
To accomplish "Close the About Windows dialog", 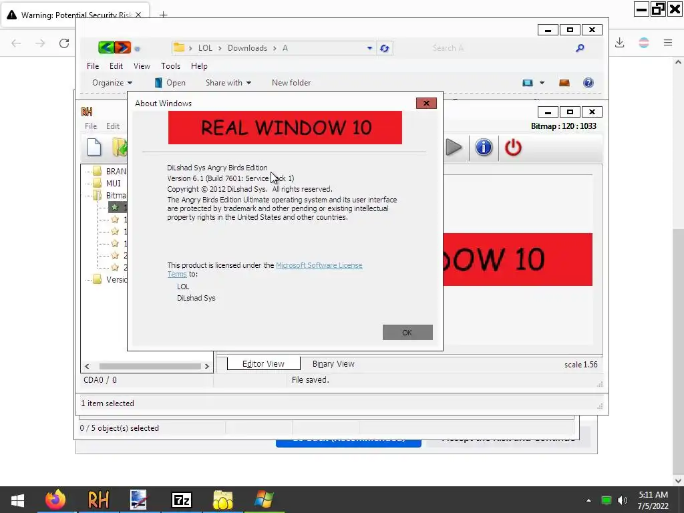I will click(x=426, y=104).
